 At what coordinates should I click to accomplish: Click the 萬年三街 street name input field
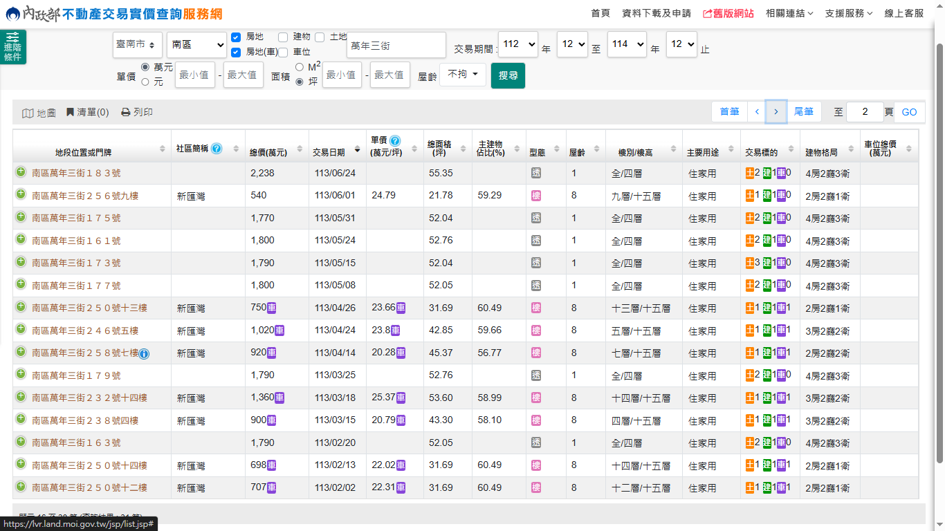[x=396, y=45]
